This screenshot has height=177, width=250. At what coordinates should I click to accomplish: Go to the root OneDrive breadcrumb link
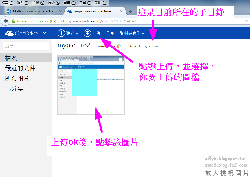pyautogui.click(x=117, y=46)
